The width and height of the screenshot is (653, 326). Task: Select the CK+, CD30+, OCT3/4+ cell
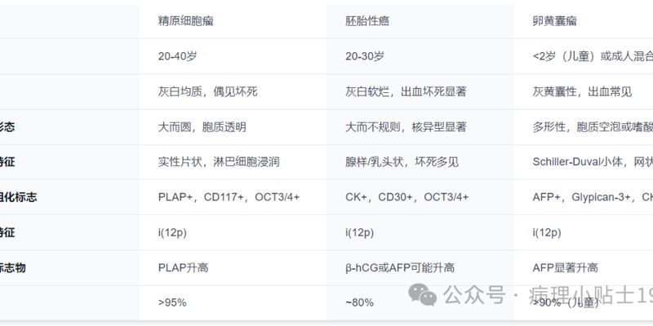407,197
